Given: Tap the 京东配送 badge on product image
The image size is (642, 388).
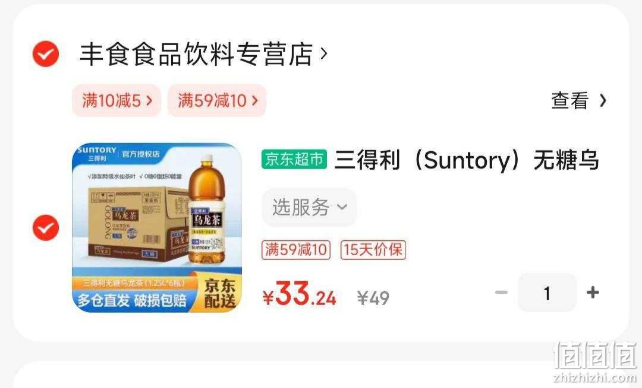Looking at the screenshot, I should pos(220,293).
